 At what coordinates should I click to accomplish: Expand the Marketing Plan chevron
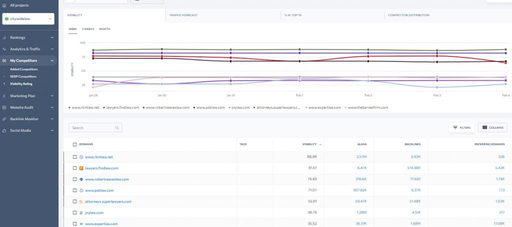pos(52,96)
